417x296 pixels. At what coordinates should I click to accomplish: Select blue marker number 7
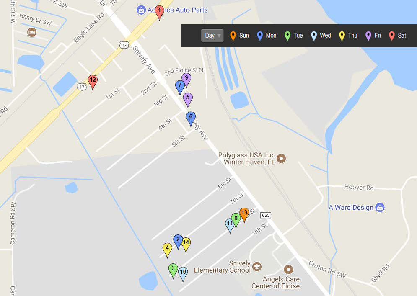pyautogui.click(x=180, y=87)
